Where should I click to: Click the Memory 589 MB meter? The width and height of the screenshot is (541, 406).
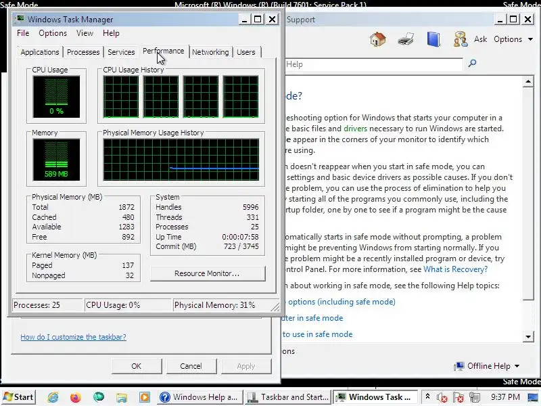[x=56, y=160]
